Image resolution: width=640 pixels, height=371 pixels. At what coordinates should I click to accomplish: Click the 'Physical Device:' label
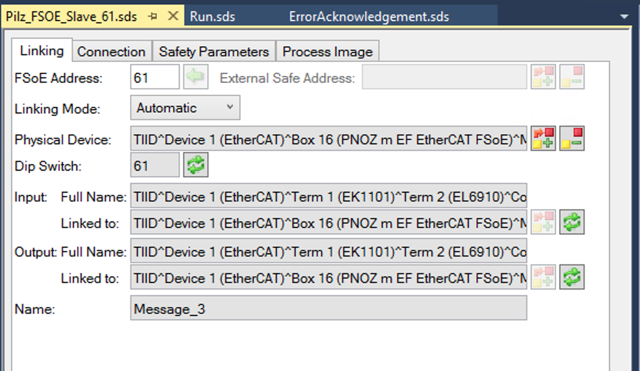63,140
